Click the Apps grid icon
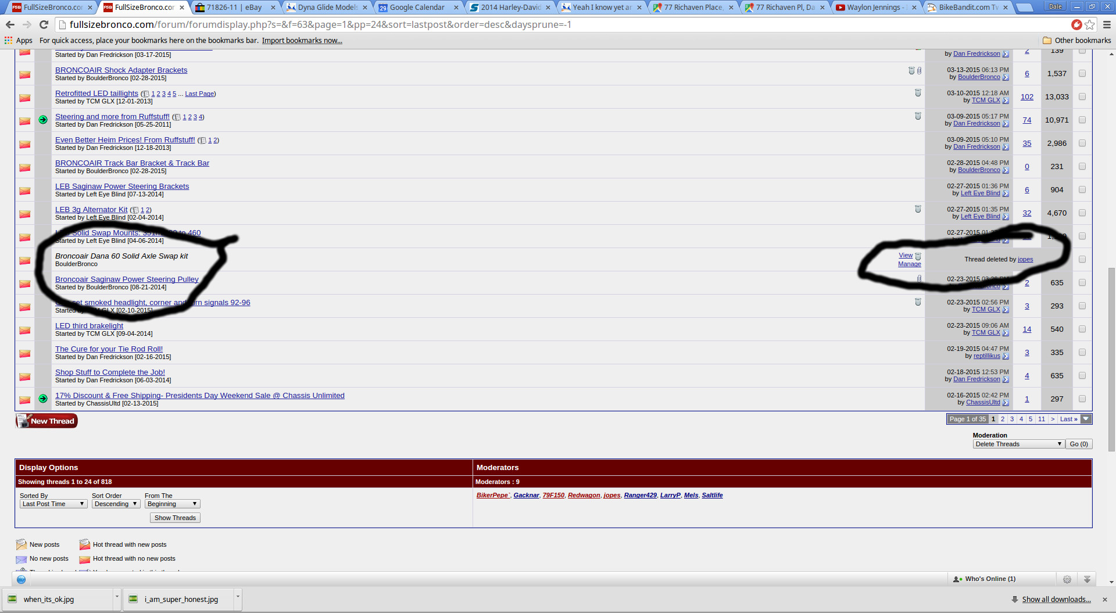1116x613 pixels. click(x=8, y=40)
